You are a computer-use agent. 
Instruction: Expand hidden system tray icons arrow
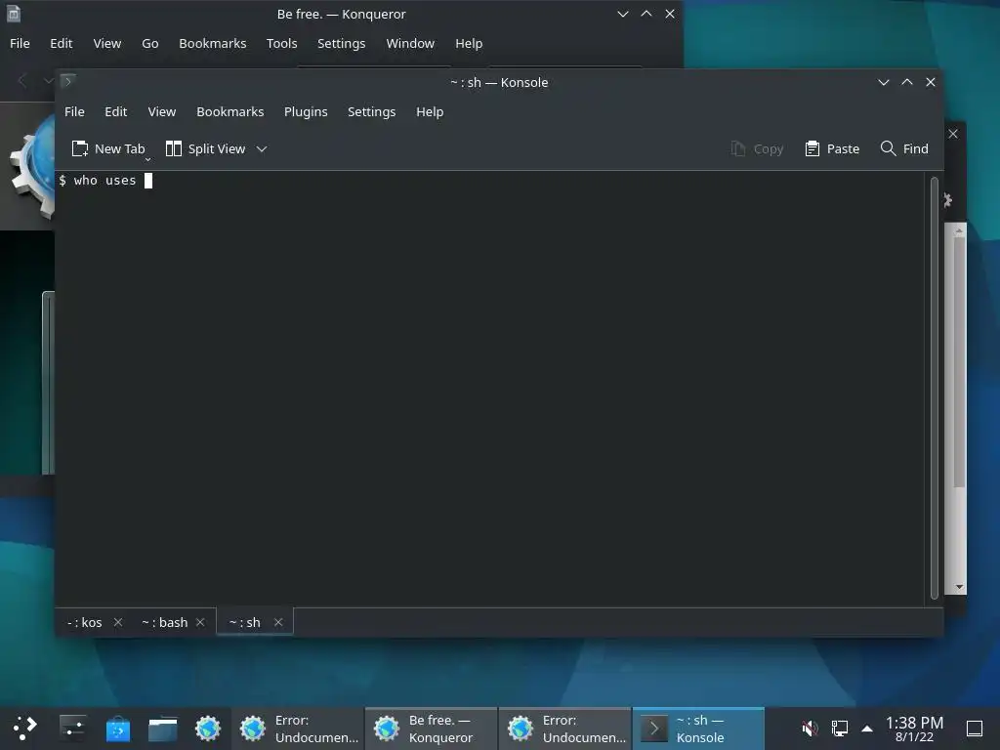pyautogui.click(x=867, y=729)
